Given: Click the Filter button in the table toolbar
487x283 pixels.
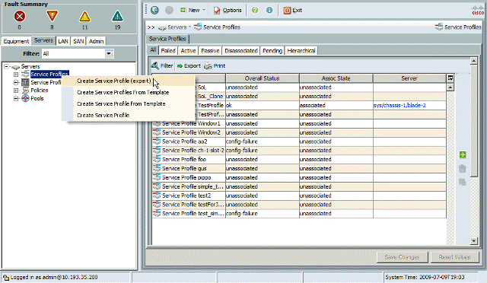Looking at the screenshot, I should tap(162, 65).
